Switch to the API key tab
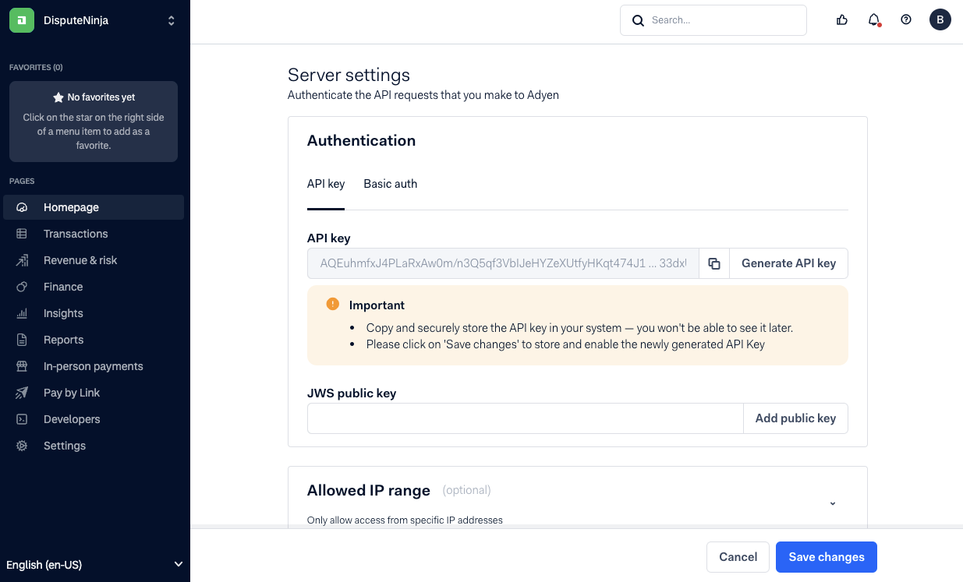This screenshot has width=963, height=582. pyautogui.click(x=326, y=184)
